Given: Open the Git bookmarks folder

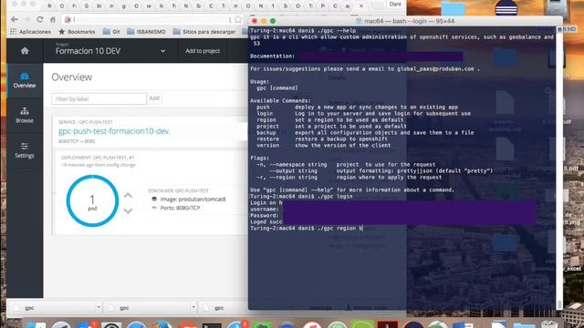Looking at the screenshot, I should 111,32.
